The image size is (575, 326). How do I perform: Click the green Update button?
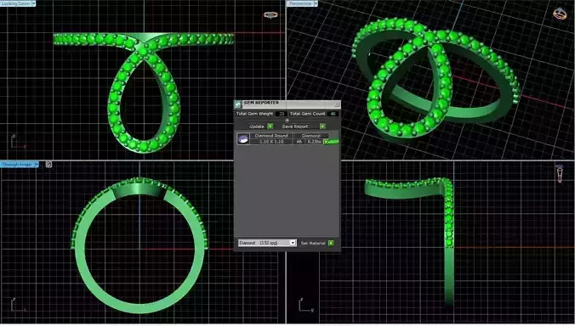tap(270, 126)
